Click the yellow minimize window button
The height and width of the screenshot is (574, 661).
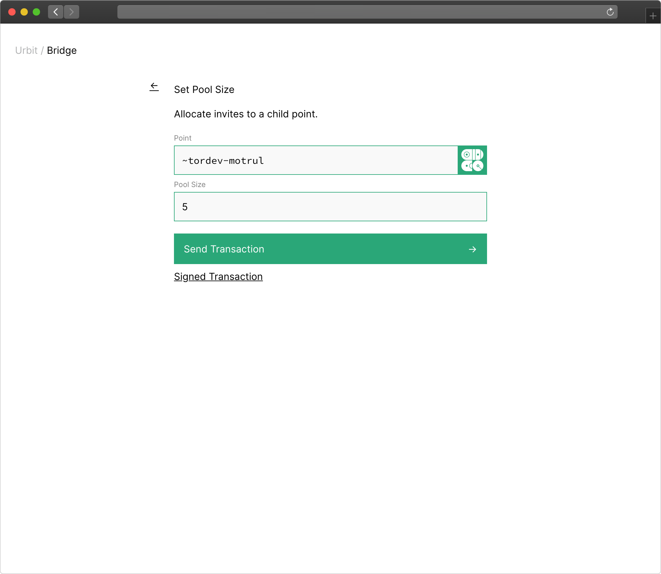[24, 12]
